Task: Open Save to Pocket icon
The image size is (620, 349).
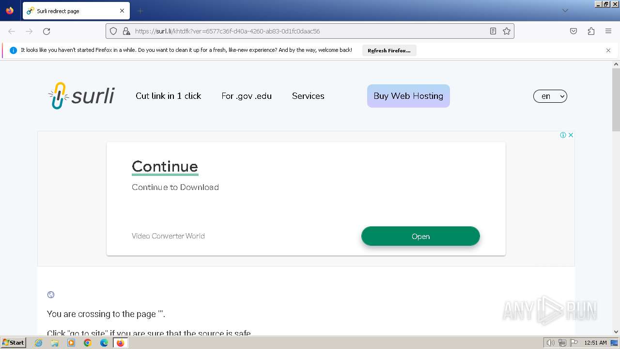Action: coord(573,31)
